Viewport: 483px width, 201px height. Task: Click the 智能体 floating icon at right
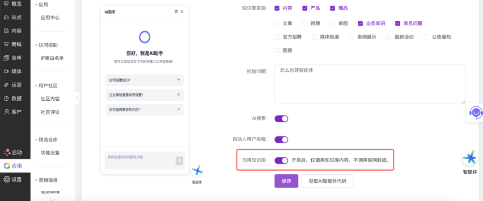(470, 158)
